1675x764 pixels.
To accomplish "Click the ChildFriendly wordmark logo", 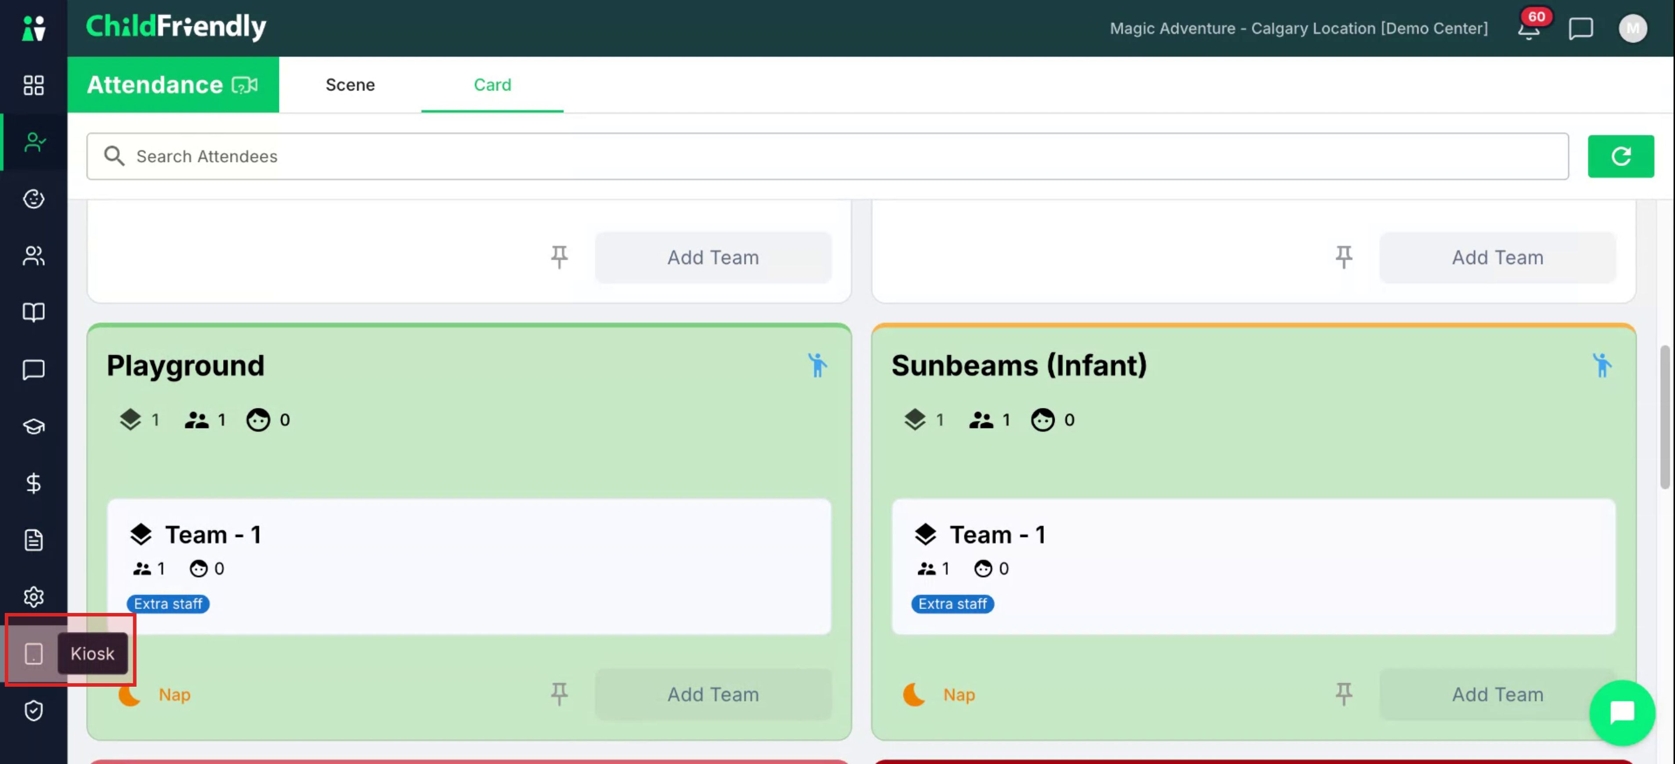I will (x=176, y=27).
